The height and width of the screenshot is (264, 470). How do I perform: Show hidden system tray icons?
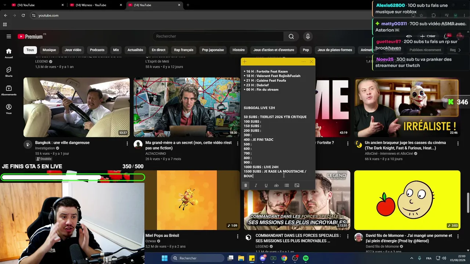click(412, 258)
